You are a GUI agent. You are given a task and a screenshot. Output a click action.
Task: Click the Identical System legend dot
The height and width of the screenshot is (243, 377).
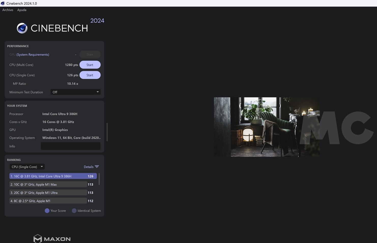coord(74,211)
